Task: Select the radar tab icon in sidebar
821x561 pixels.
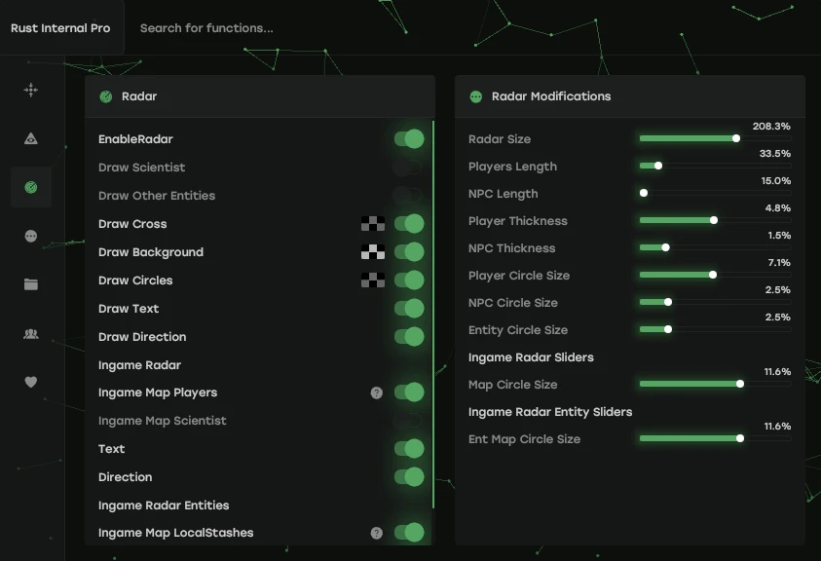Action: click(x=31, y=187)
